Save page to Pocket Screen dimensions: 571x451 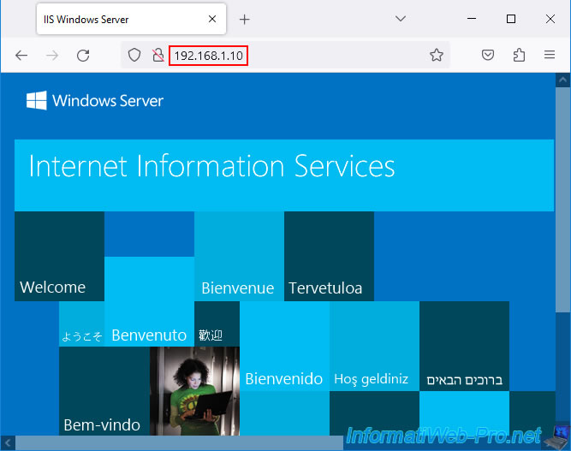[x=488, y=55]
